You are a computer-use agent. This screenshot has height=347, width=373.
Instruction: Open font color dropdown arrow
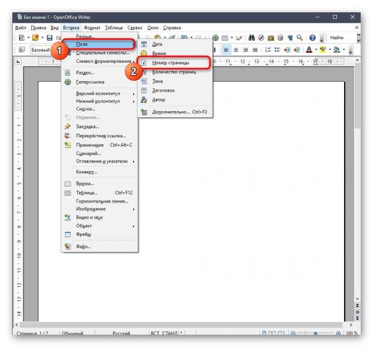316,49
